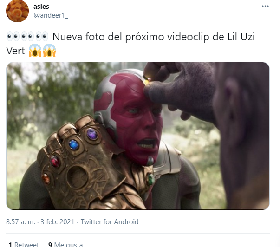Click the 8:57 a. m. timestamp link

coord(20,222)
